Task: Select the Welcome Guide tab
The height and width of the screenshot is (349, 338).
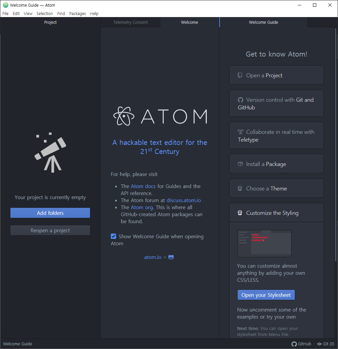Action: point(263,22)
